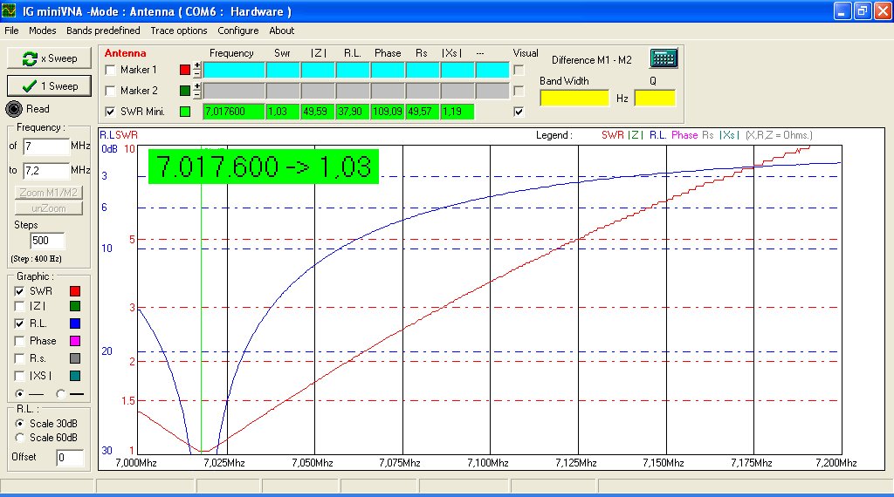This screenshot has height=497, width=894.
Task: Click green swatch for SWR Mini.
Action: 185,112
